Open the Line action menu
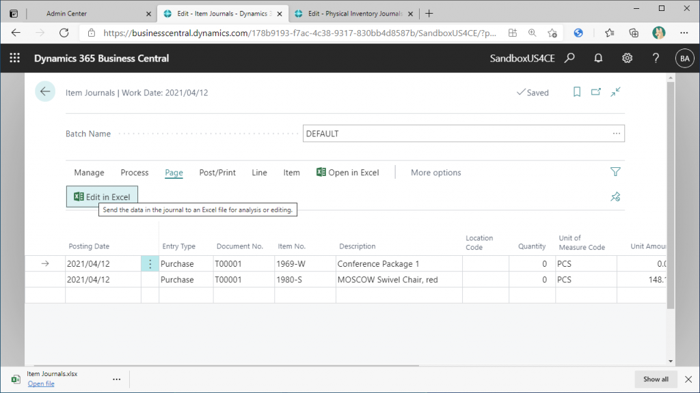Image resolution: width=700 pixels, height=393 pixels. coord(259,173)
